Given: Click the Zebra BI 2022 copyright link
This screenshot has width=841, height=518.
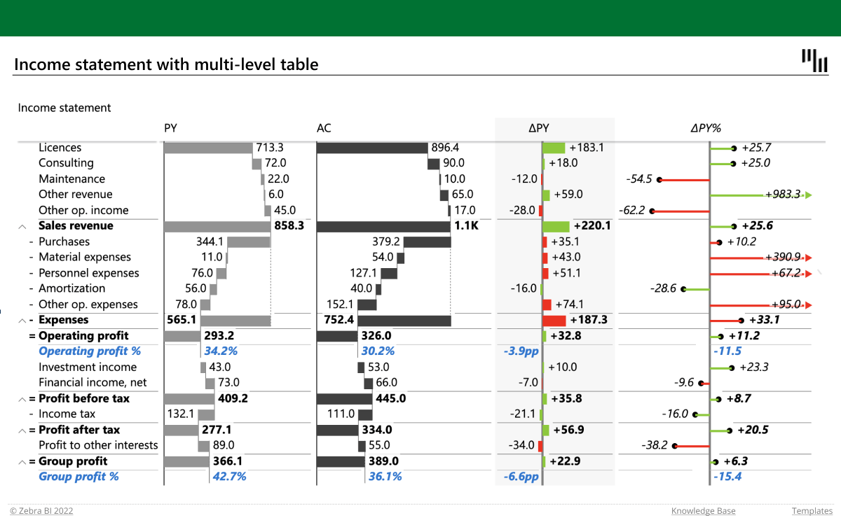Looking at the screenshot, I should pyautogui.click(x=41, y=511).
